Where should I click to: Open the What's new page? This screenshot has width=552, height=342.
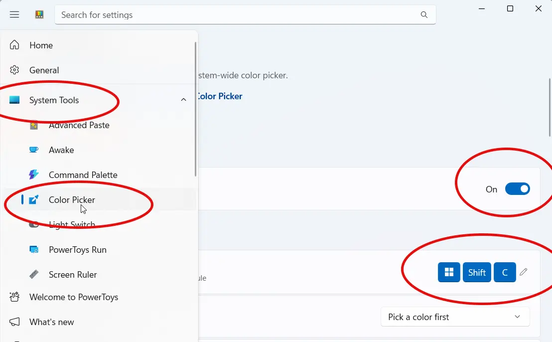click(x=51, y=322)
